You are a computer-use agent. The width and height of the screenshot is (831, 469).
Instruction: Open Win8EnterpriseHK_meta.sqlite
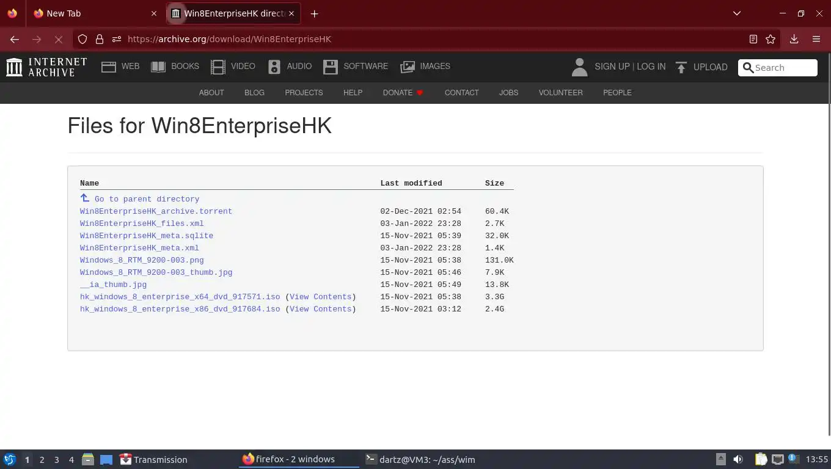[x=147, y=236]
